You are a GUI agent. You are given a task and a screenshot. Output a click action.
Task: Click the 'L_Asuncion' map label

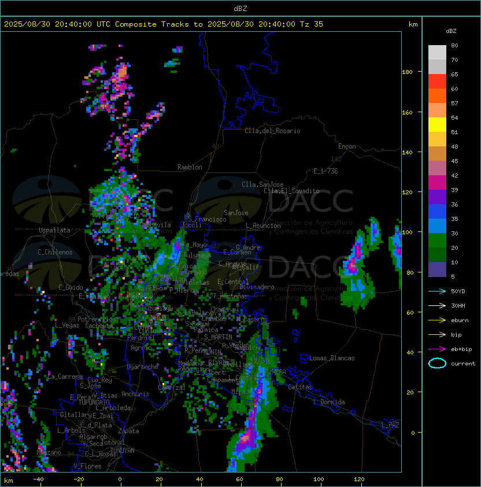263,226
